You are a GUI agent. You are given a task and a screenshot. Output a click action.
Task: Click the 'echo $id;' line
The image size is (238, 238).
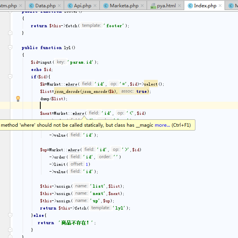pos(42,69)
